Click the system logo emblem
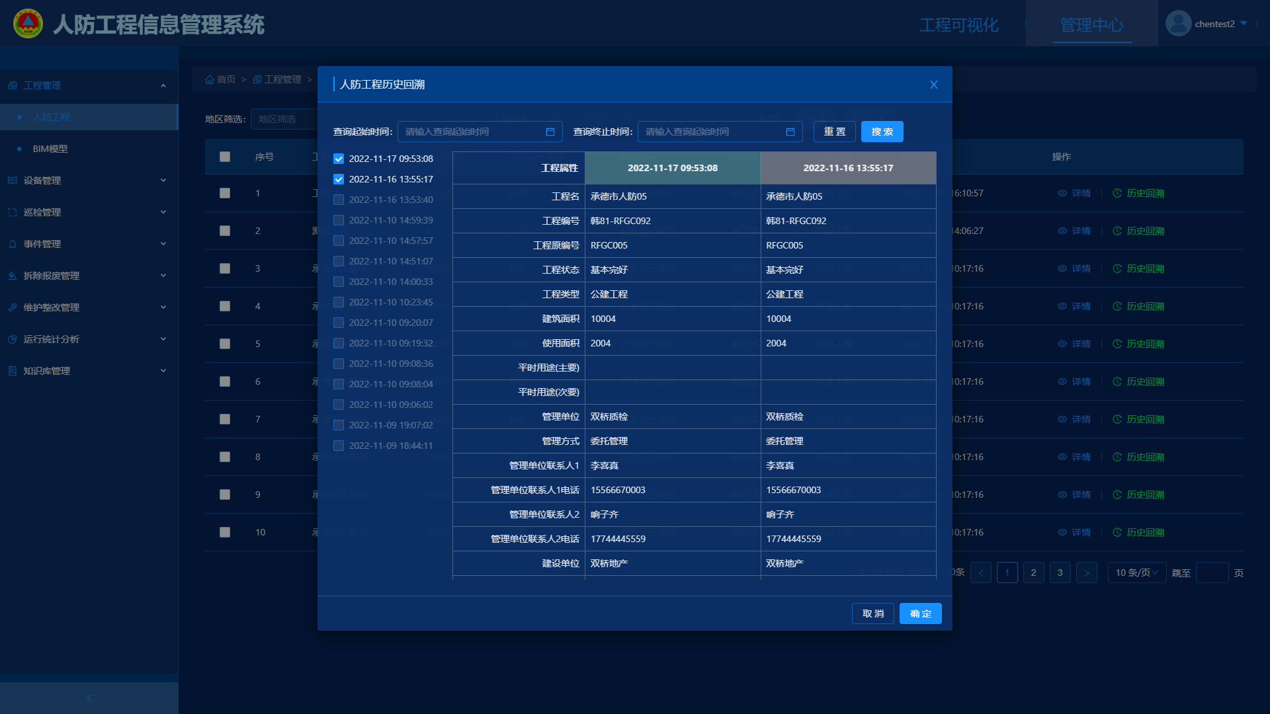 click(28, 24)
